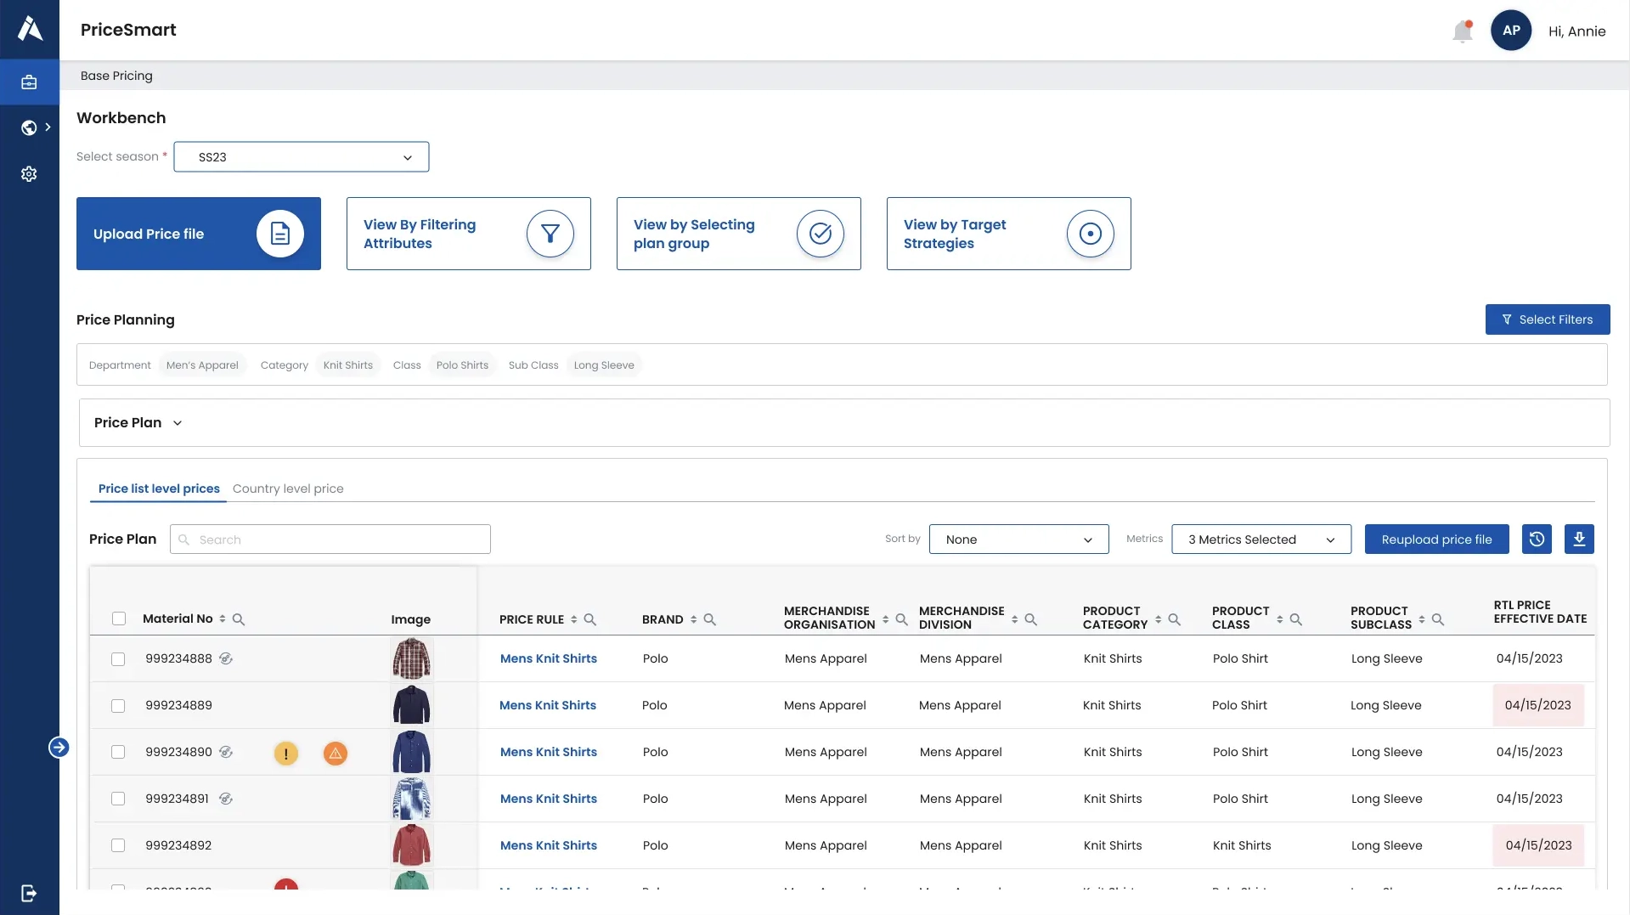This screenshot has height=915, width=1630.
Task: Click the Price Plan search field
Action: [330, 539]
